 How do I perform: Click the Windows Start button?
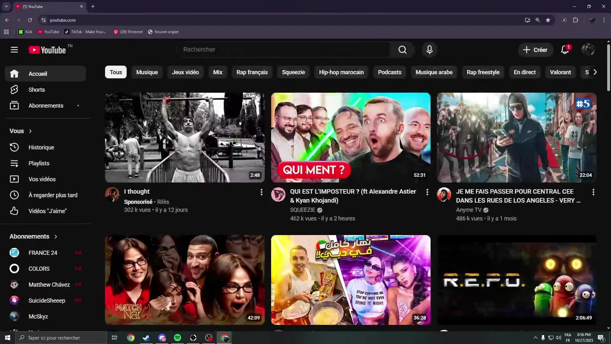[x=7, y=338]
